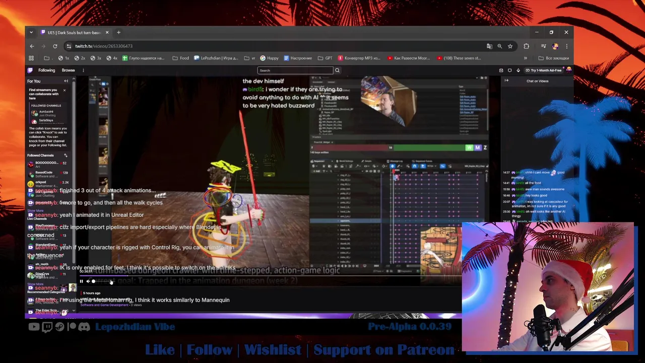
Task: Submit search with the magnifier button
Action: tap(337, 70)
